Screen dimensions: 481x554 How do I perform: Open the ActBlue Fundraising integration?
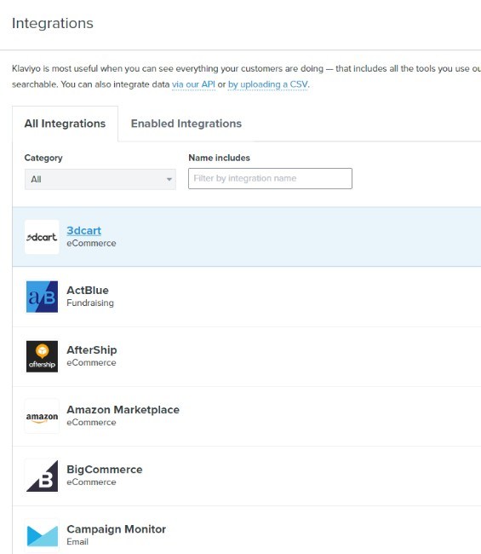(x=247, y=297)
